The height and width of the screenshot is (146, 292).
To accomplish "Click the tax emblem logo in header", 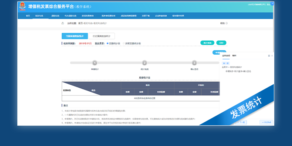I will tap(22, 7).
